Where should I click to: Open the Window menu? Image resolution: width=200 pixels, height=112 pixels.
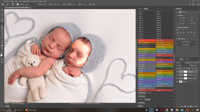[x=40, y=1]
